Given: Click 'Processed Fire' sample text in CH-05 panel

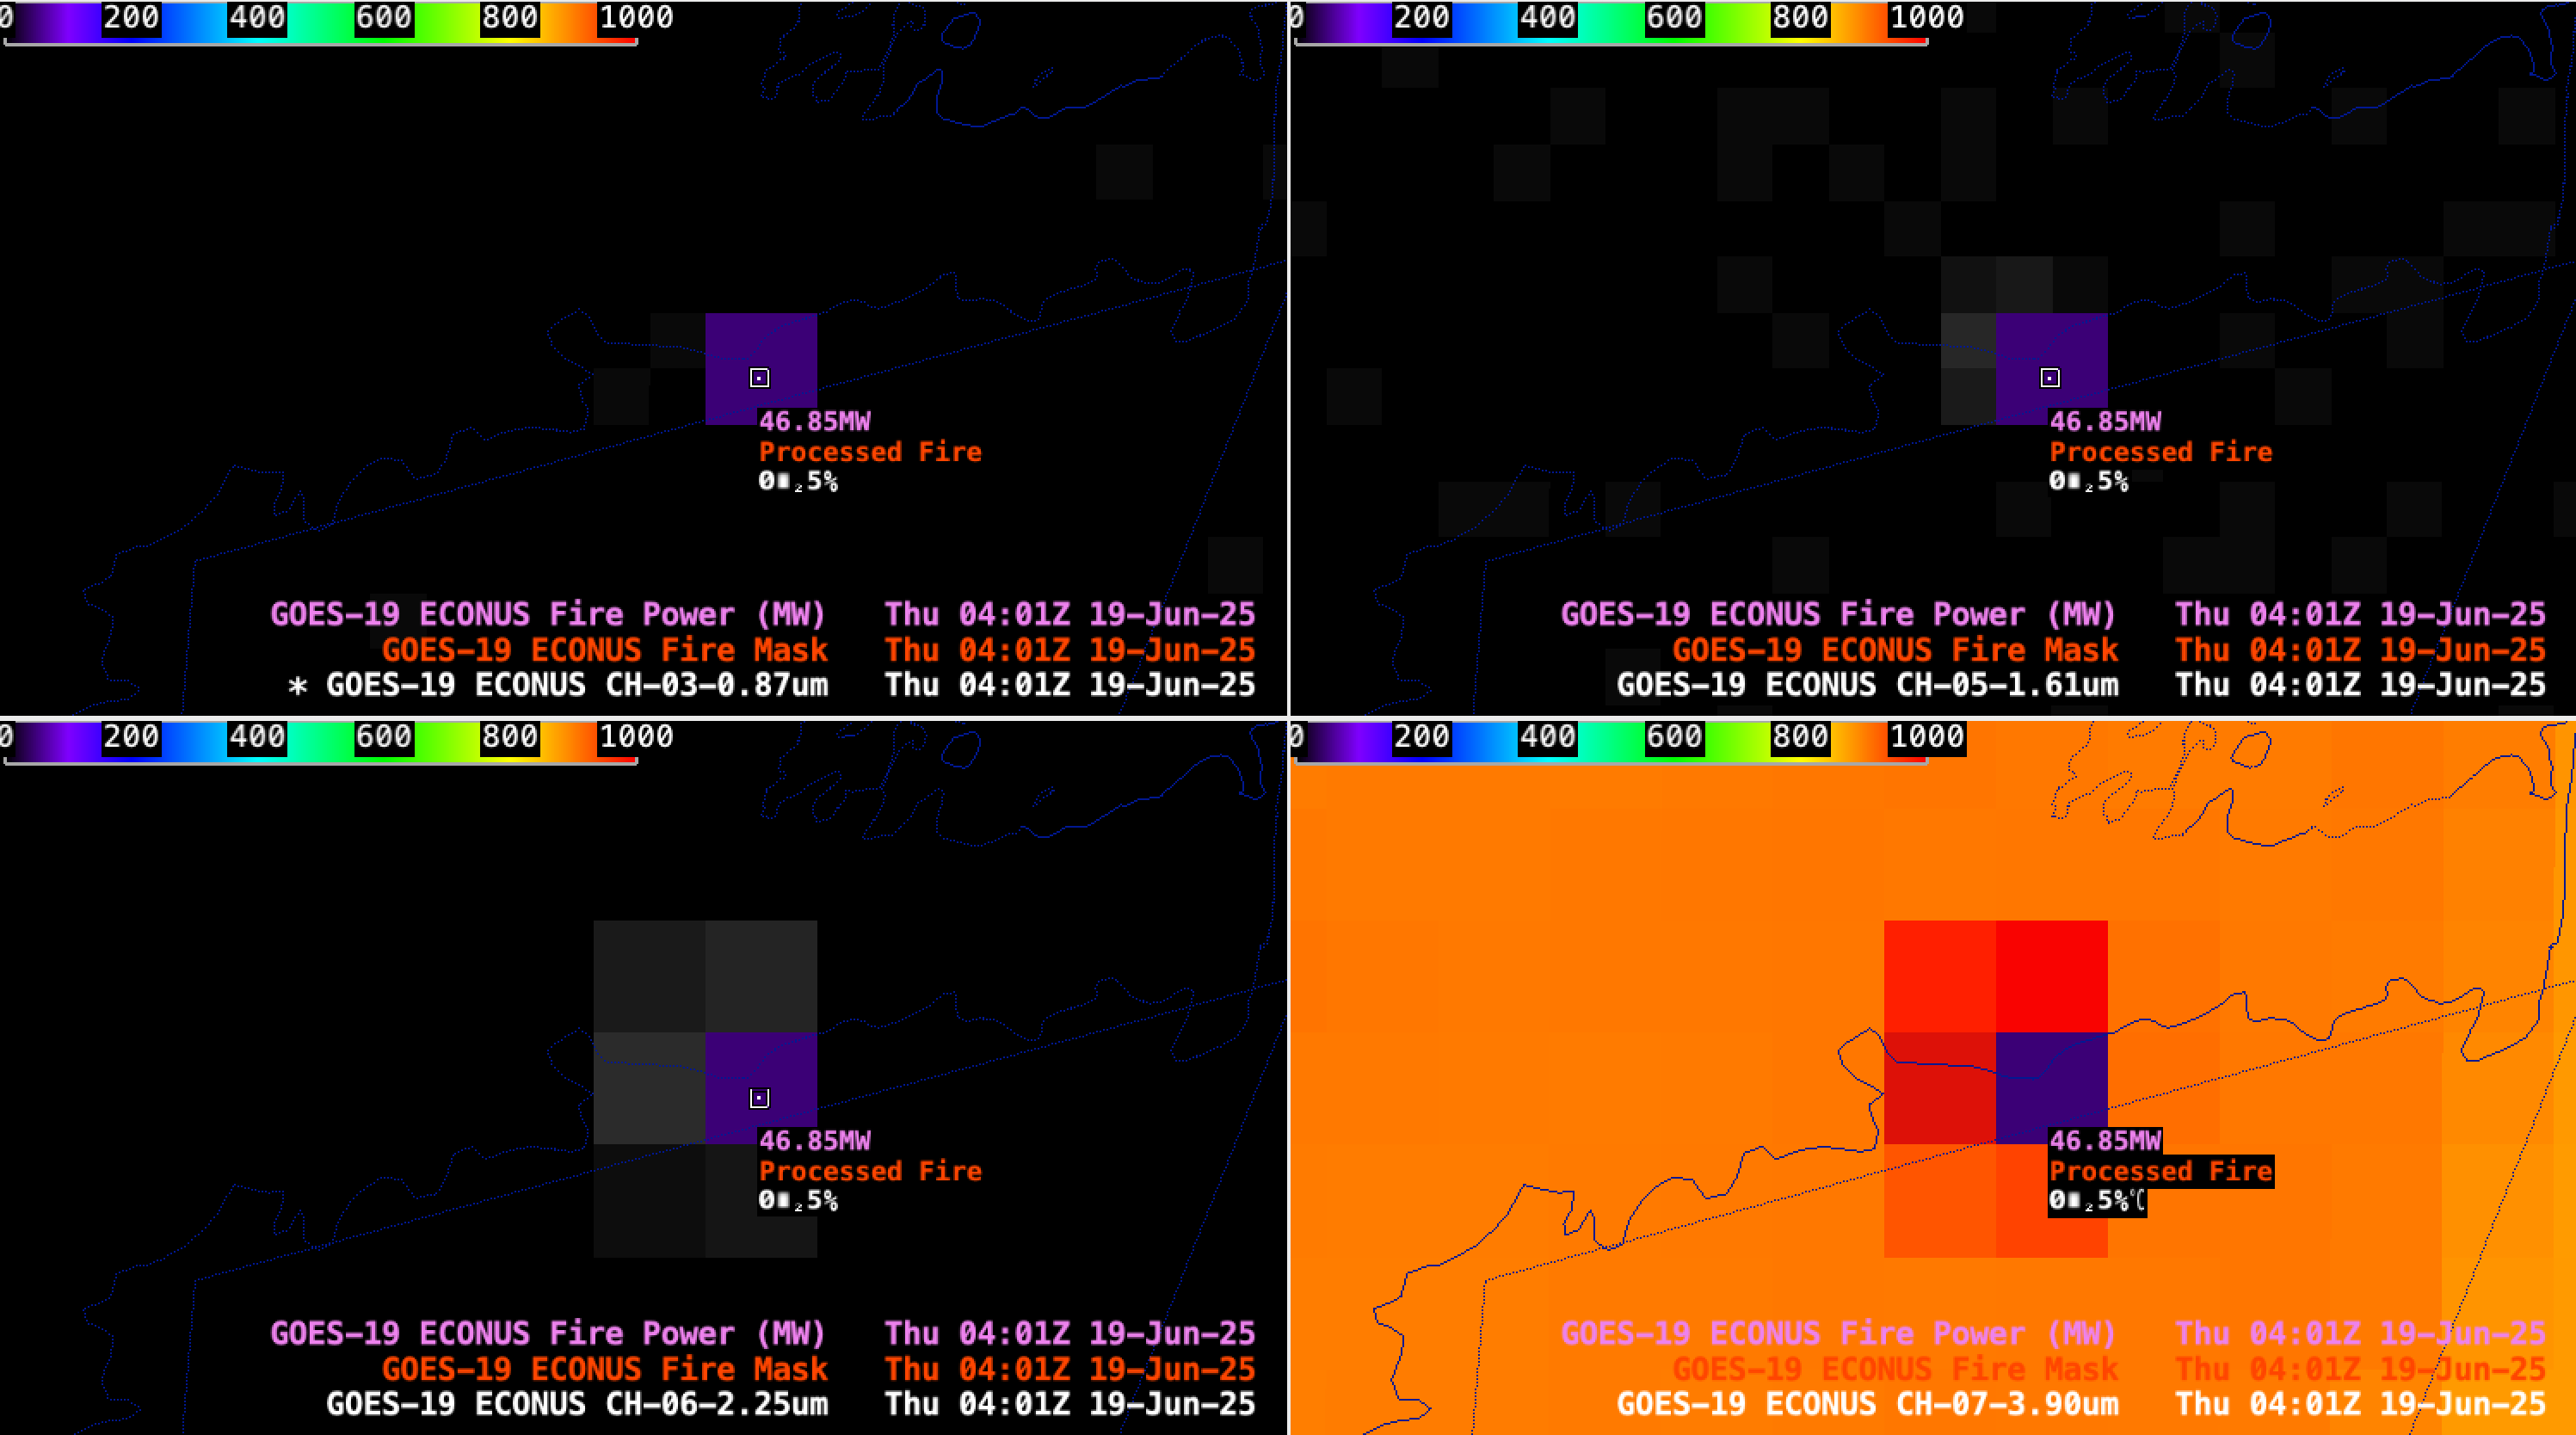Looking at the screenshot, I should [x=2160, y=452].
